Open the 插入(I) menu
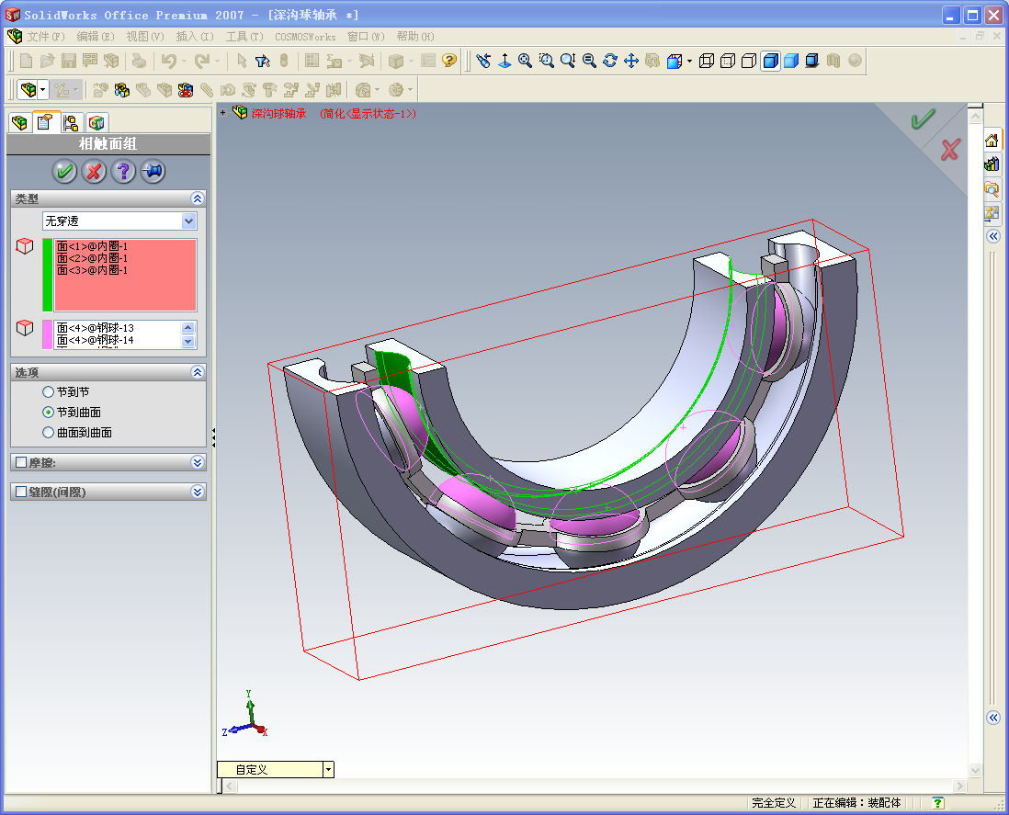Screen dimensions: 1009x815 (x=194, y=37)
